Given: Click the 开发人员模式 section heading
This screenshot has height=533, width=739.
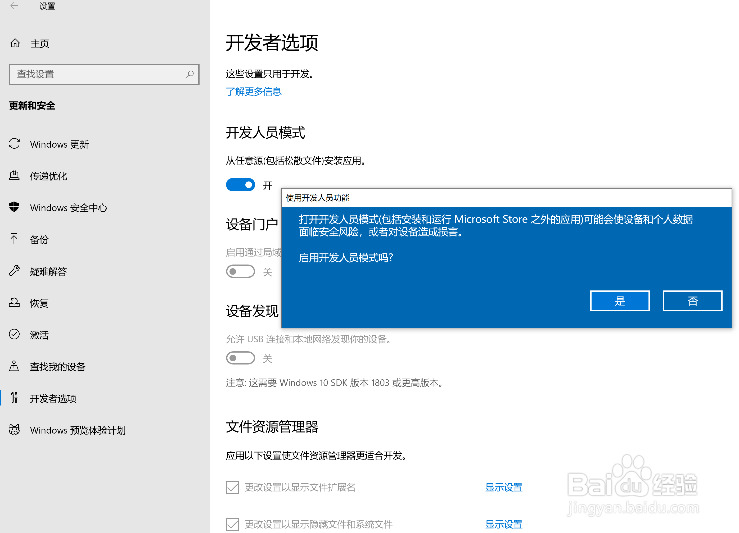Looking at the screenshot, I should [x=265, y=133].
